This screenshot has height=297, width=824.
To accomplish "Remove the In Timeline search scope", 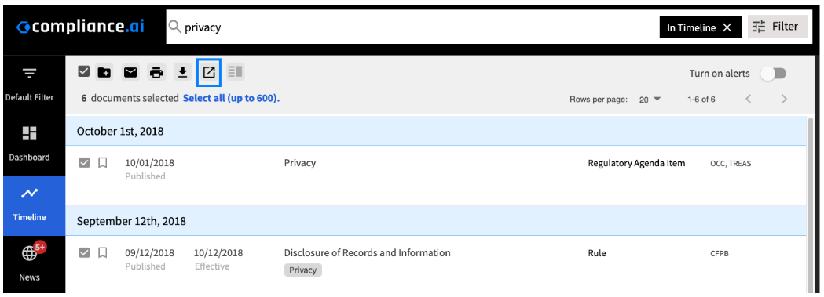I will tap(727, 28).
